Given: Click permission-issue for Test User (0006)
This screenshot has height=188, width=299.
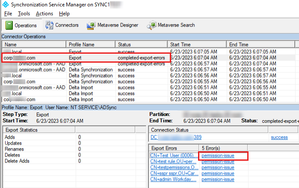Looking at the screenshot, I should pyautogui.click(x=218, y=156).
